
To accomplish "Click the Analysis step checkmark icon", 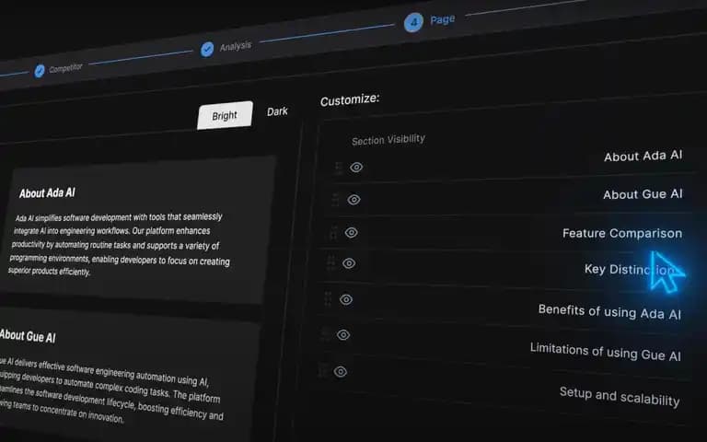I will 207,49.
